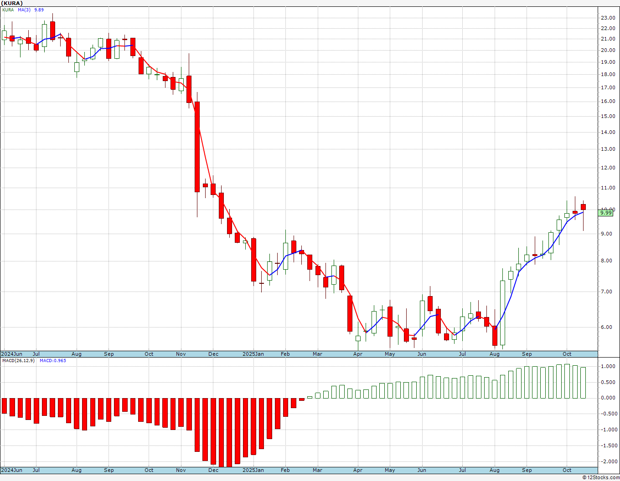Click the 9.00 price axis label
Image resolution: width=620 pixels, height=481 pixels.
tap(606, 234)
